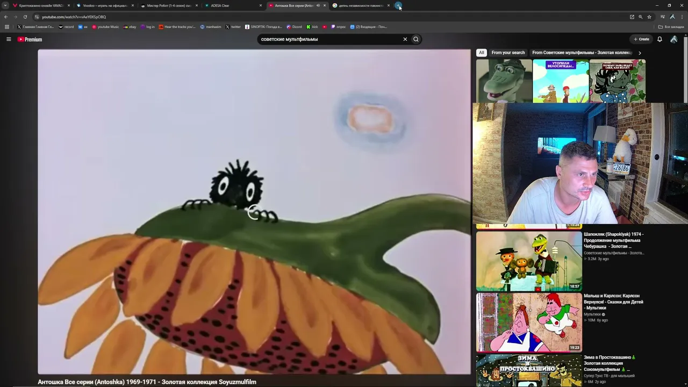
Task: Close the Криптоказино онлайн VAVADA tab
Action: [69, 5]
